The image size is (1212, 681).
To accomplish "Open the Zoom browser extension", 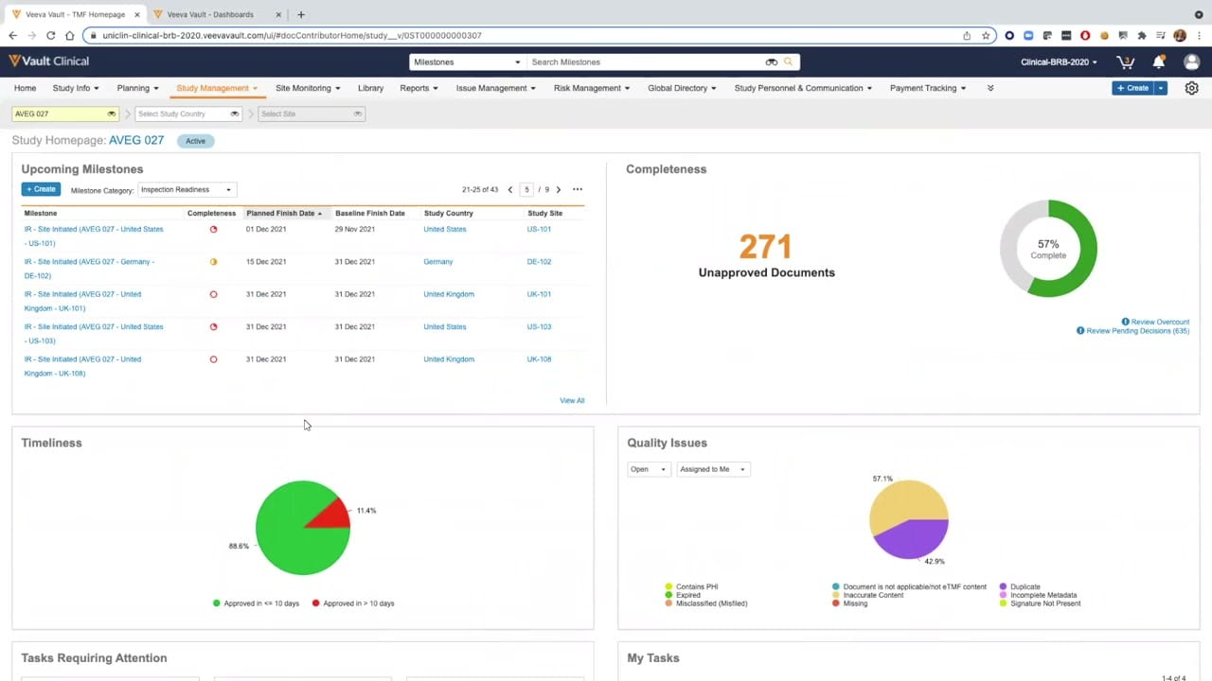I will (x=1028, y=35).
